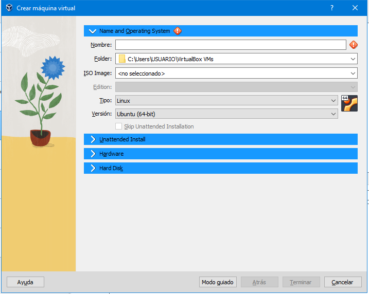Click the warning icon in Name and Operating System header
The image size is (369, 294).
178,31
